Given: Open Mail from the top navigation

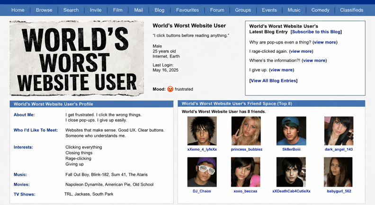Looking at the screenshot, I should (x=138, y=10).
